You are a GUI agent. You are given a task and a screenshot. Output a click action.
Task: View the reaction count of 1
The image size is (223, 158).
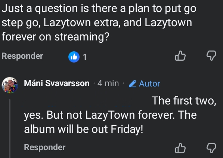(85, 57)
